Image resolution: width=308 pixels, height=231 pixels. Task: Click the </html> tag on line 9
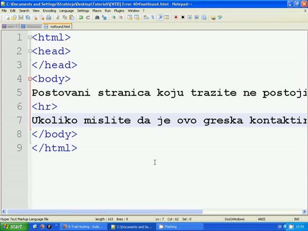pyautogui.click(x=55, y=148)
